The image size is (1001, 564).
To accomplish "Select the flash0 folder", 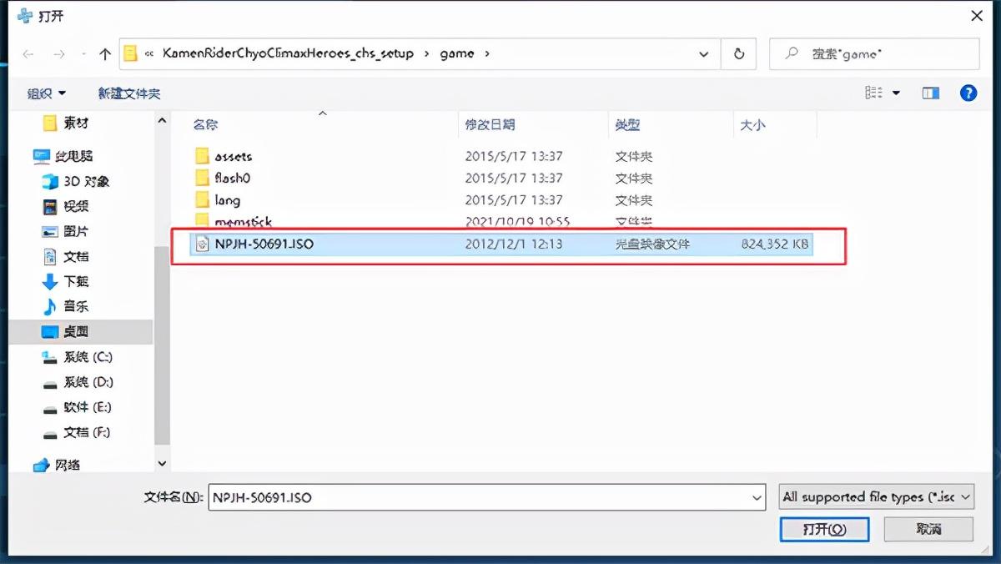I will [x=223, y=178].
